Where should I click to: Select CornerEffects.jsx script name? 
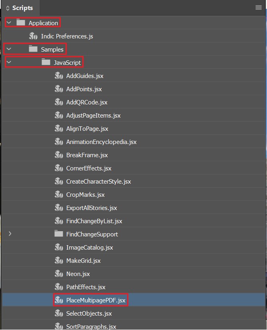89,168
